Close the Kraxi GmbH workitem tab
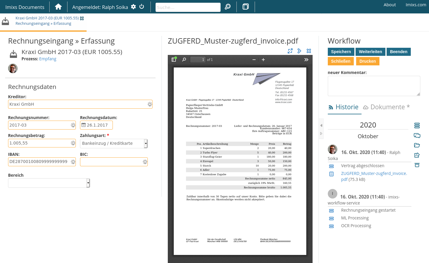The width and height of the screenshot is (429, 263). (x=82, y=18)
